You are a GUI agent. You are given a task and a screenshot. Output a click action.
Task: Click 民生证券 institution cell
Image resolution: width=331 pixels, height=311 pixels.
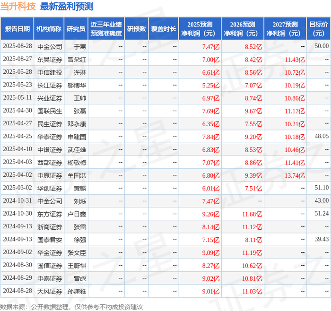click(50, 124)
